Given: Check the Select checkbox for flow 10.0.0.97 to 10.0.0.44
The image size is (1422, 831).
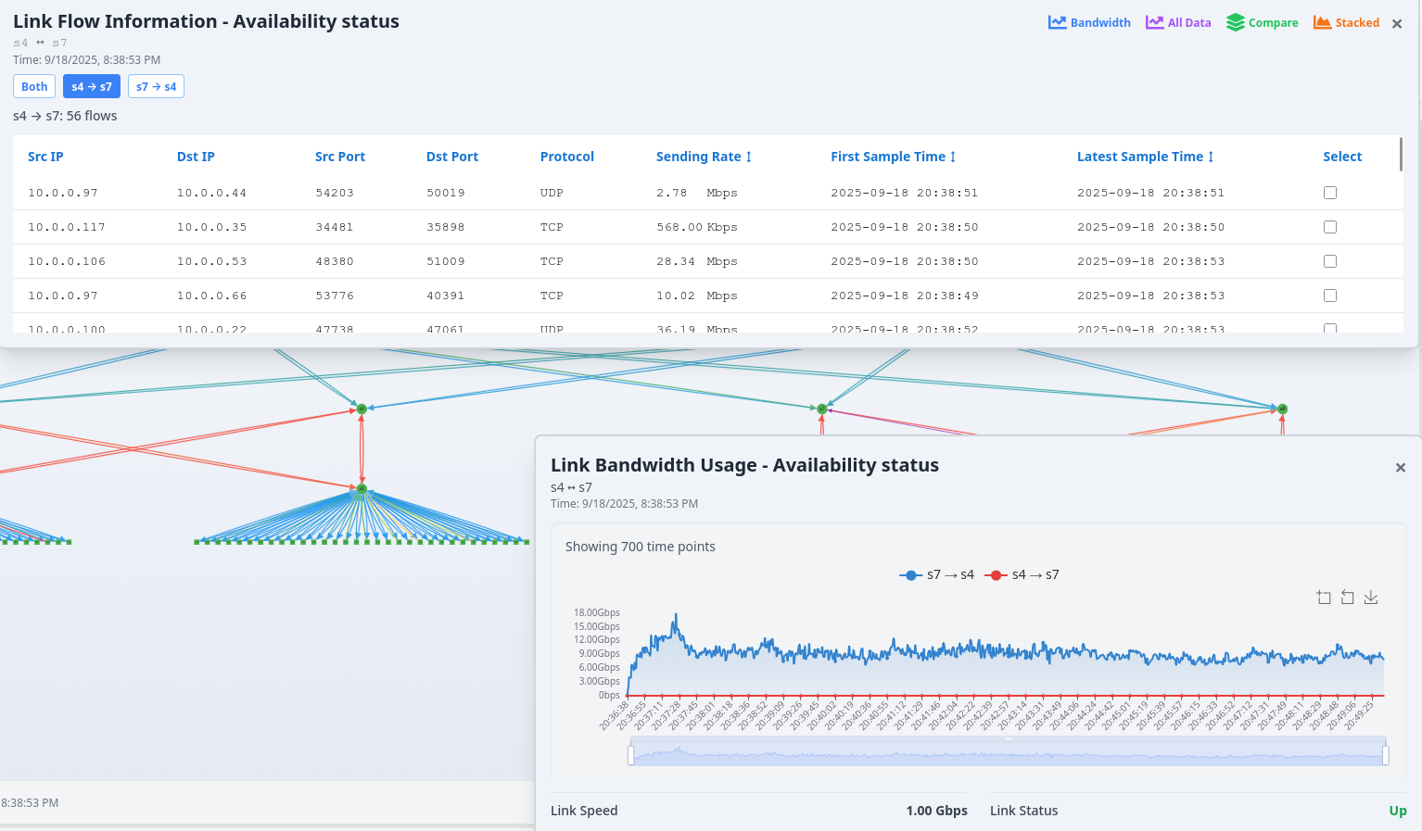Looking at the screenshot, I should point(1330,193).
